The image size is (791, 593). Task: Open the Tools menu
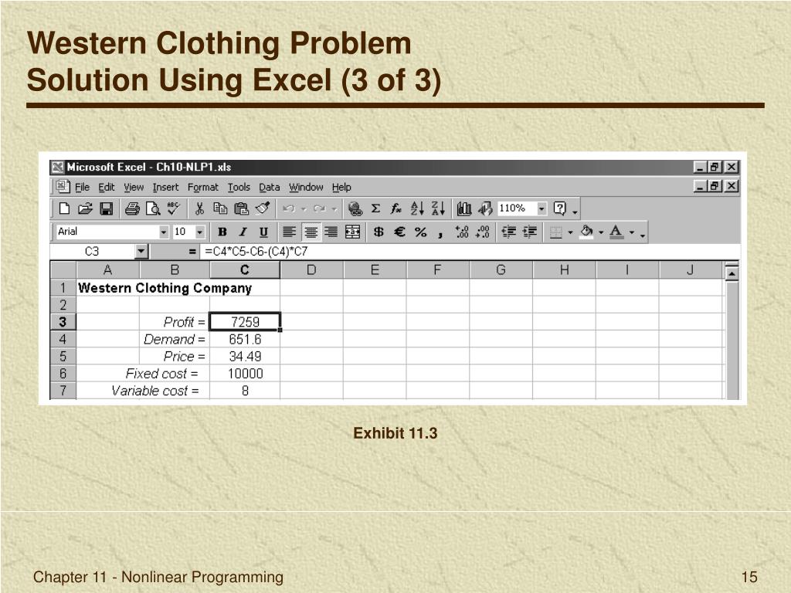[239, 187]
